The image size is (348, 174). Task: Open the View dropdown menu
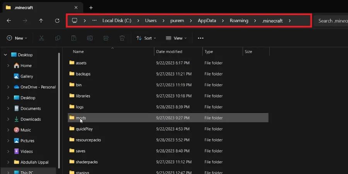tap(176, 38)
